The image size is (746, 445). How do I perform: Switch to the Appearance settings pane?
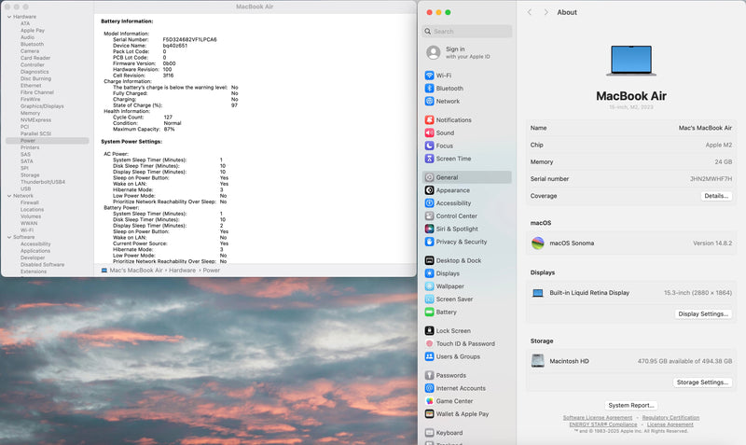(453, 190)
